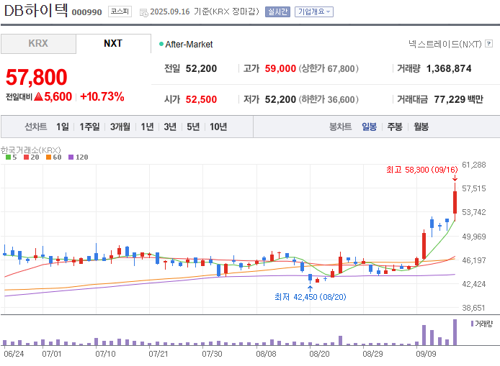Click the 07/10 date axis label
The height and width of the screenshot is (366, 500).
[x=106, y=354]
